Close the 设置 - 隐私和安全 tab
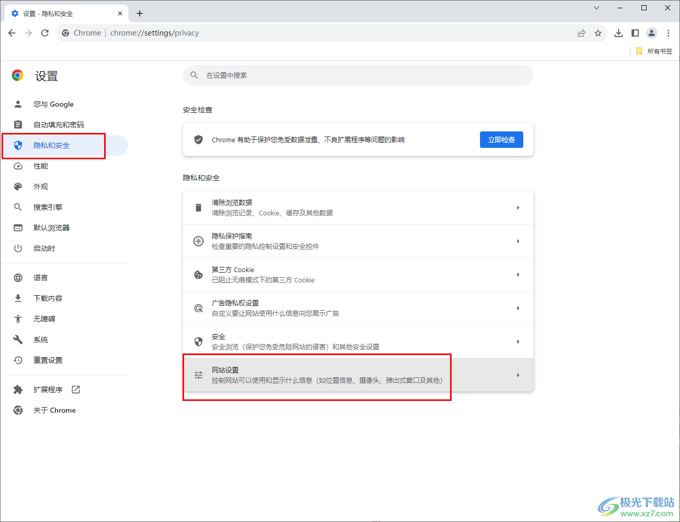The height and width of the screenshot is (522, 680). [x=120, y=13]
